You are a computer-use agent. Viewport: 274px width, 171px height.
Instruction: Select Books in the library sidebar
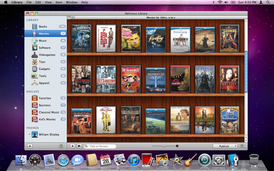(43, 26)
